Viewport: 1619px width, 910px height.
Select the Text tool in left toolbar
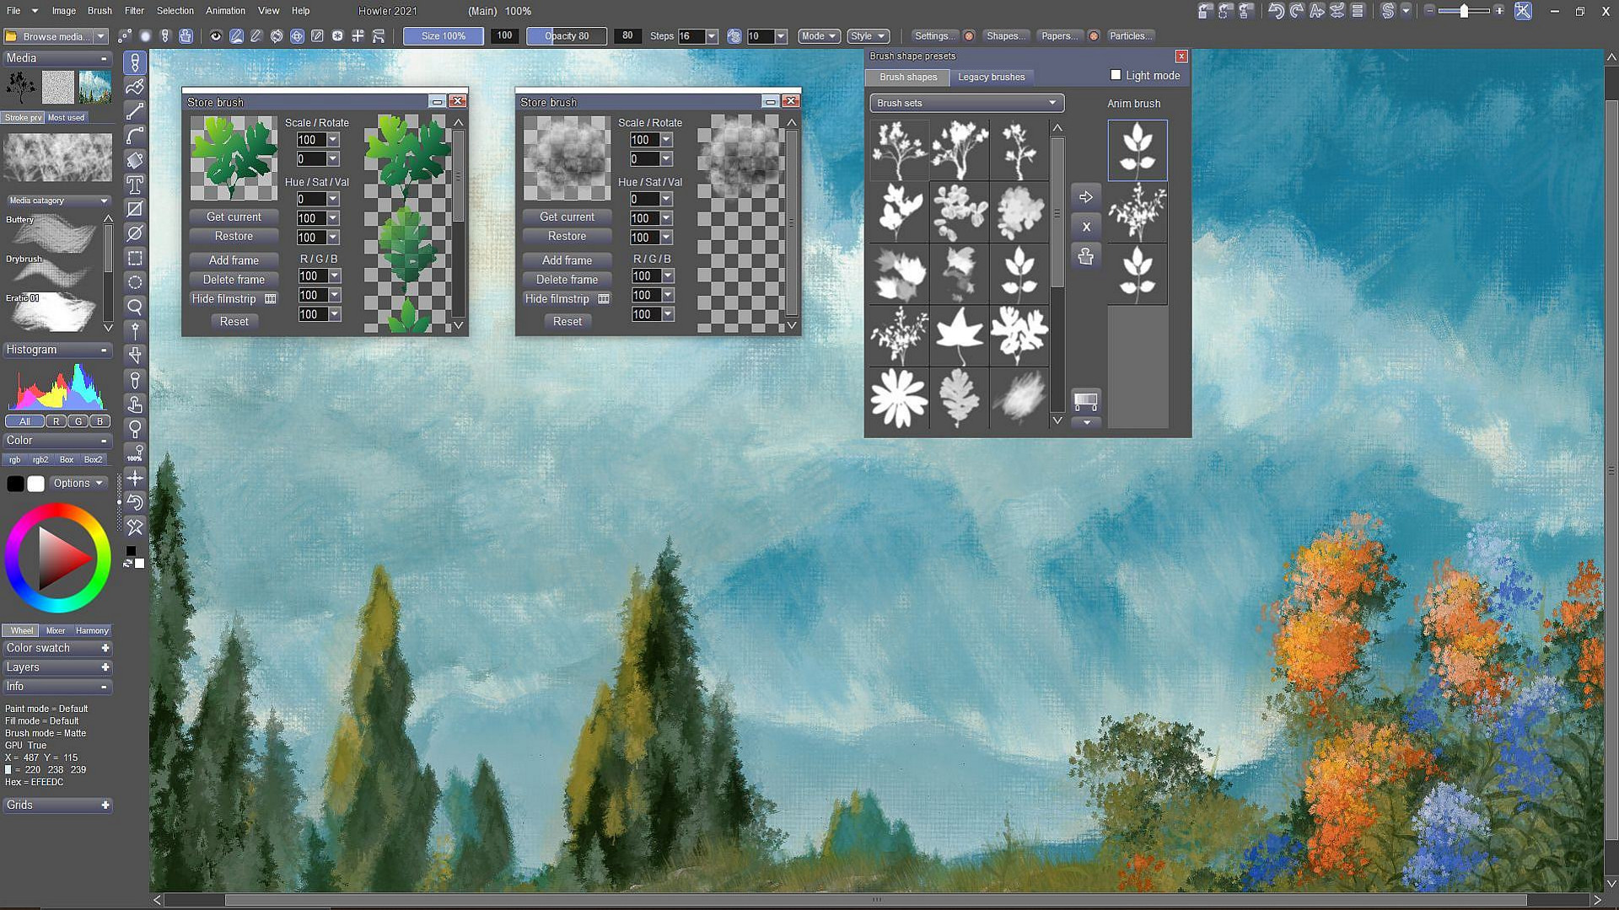pos(135,186)
